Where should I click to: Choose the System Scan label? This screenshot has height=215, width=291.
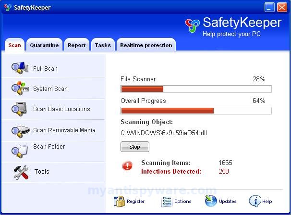50,89
